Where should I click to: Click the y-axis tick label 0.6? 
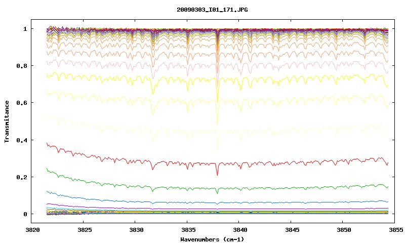point(22,103)
